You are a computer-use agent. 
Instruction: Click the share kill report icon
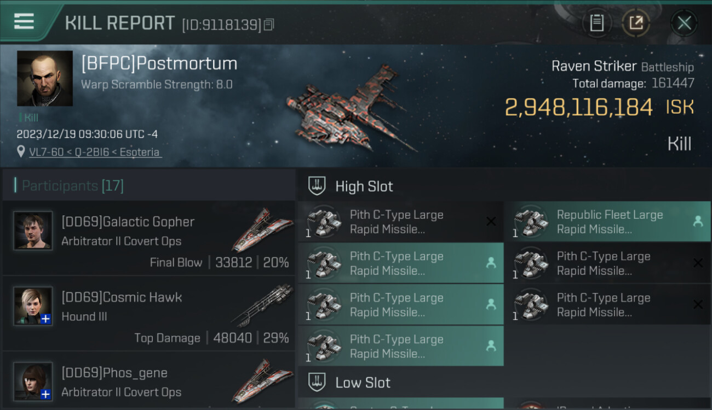(x=636, y=23)
